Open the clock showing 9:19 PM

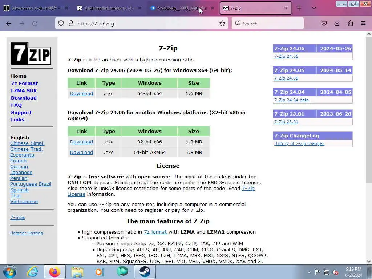click(353, 272)
